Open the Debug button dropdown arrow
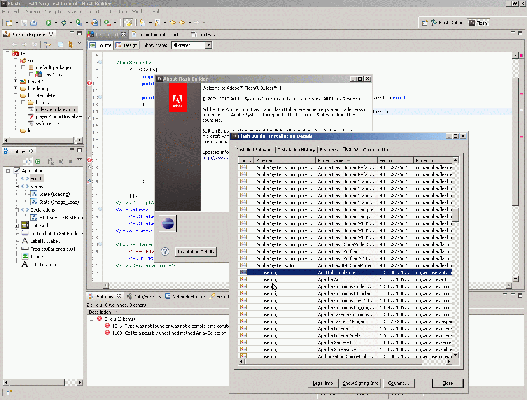The width and height of the screenshot is (527, 400). pos(71,23)
